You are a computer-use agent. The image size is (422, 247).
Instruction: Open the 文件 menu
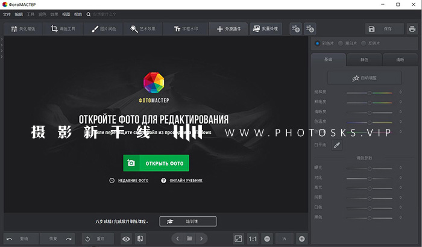click(x=7, y=14)
